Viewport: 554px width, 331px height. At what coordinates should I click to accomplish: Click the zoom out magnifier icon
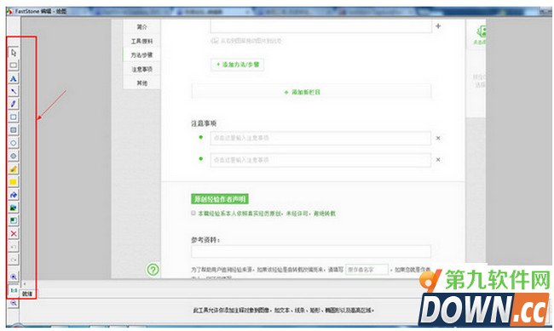pos(14,303)
